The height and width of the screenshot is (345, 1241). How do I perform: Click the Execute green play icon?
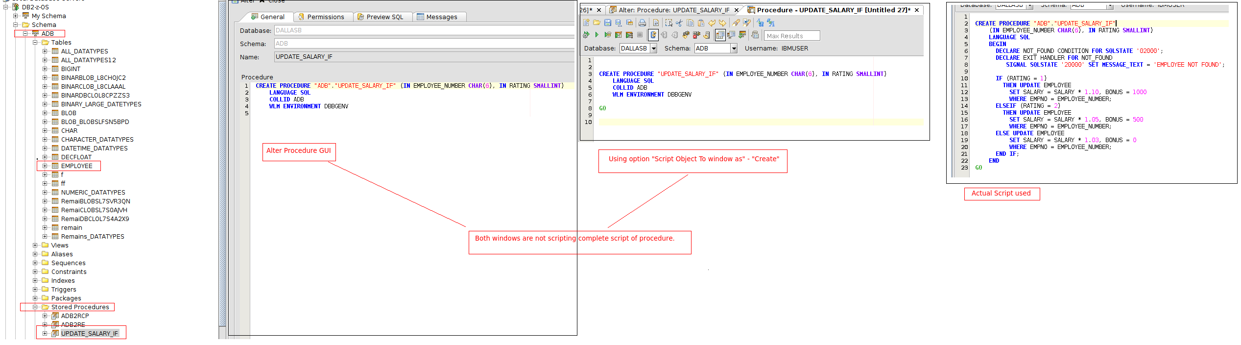pos(597,35)
